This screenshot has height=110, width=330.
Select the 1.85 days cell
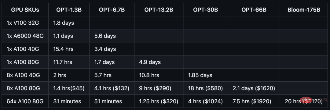[x=205, y=75]
